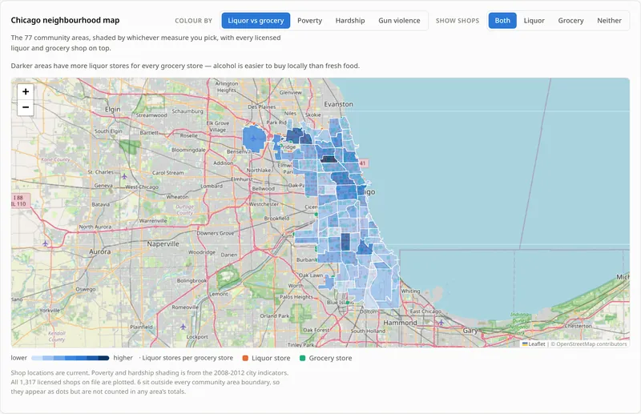Click the O'Hare airport icon on the map
This screenshot has width=641, height=414.
(253, 139)
